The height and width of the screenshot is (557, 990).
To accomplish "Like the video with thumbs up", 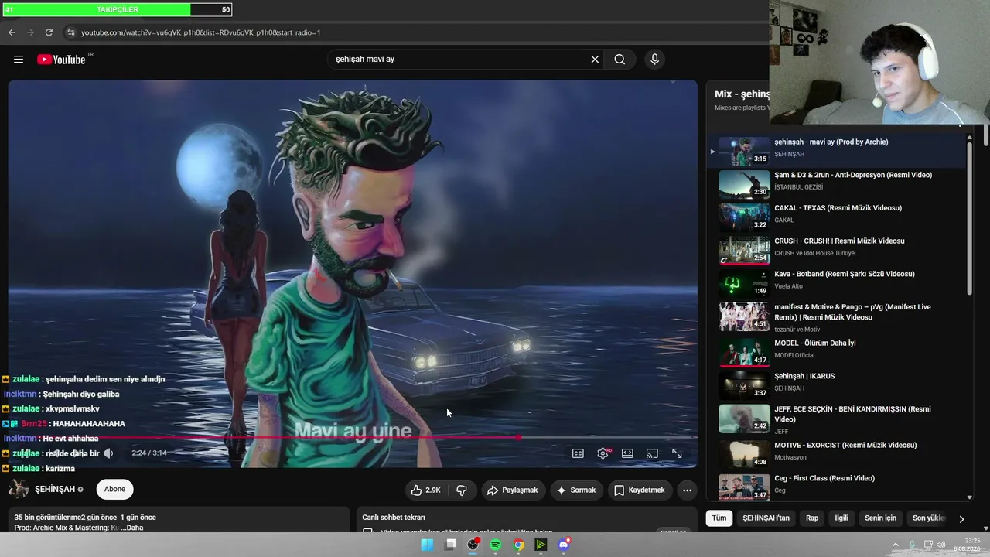I will point(425,490).
